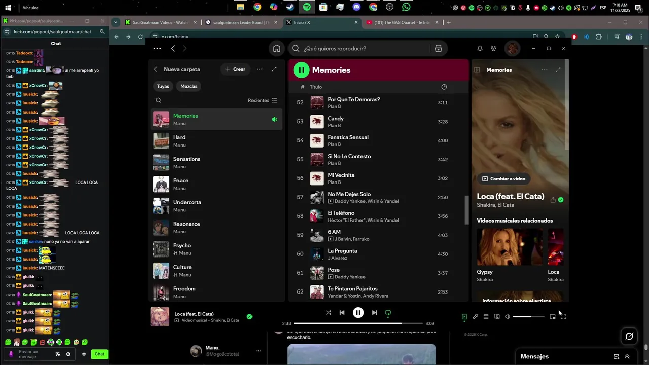Open the Spotify three-dot app menu
This screenshot has height=365, width=649.
pyautogui.click(x=157, y=49)
